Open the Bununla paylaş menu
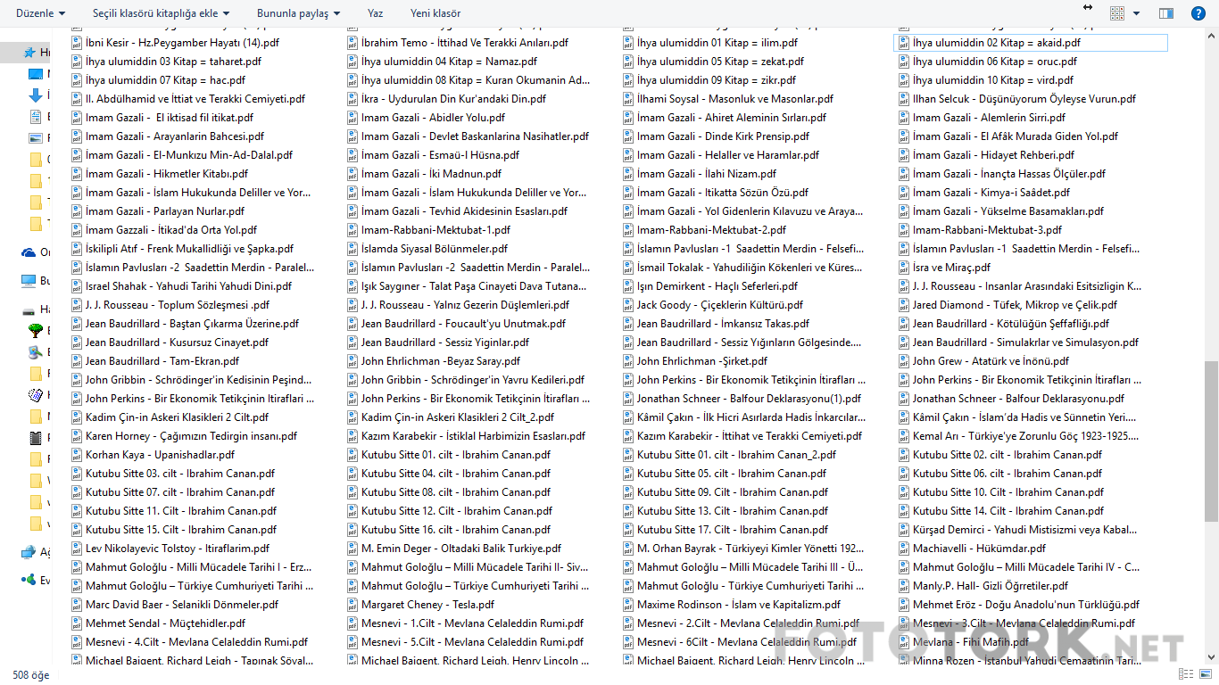Viewport: 1219px width, 685px height. [298, 13]
